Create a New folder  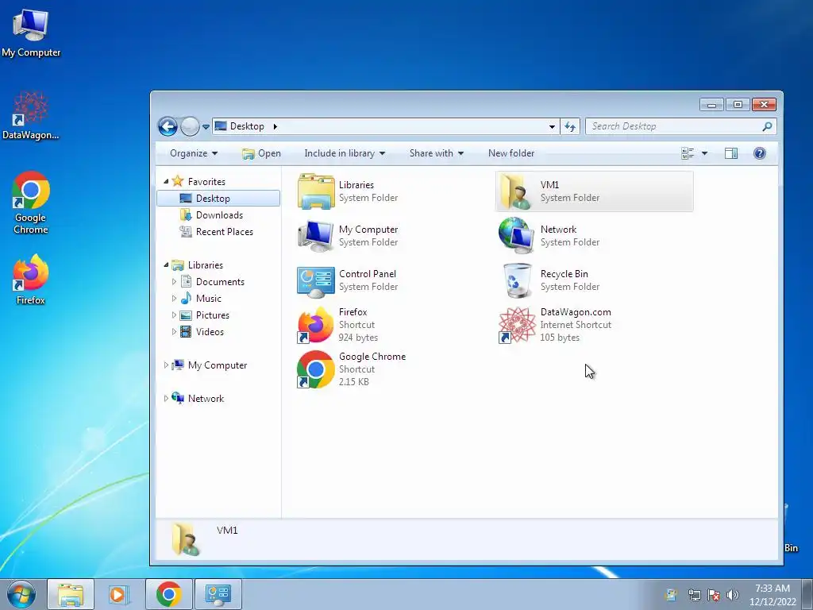pos(511,153)
